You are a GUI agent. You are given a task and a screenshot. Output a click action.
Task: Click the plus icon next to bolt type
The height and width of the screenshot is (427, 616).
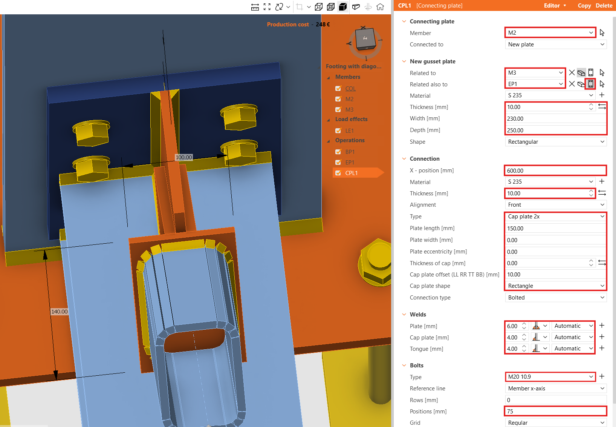tap(602, 376)
